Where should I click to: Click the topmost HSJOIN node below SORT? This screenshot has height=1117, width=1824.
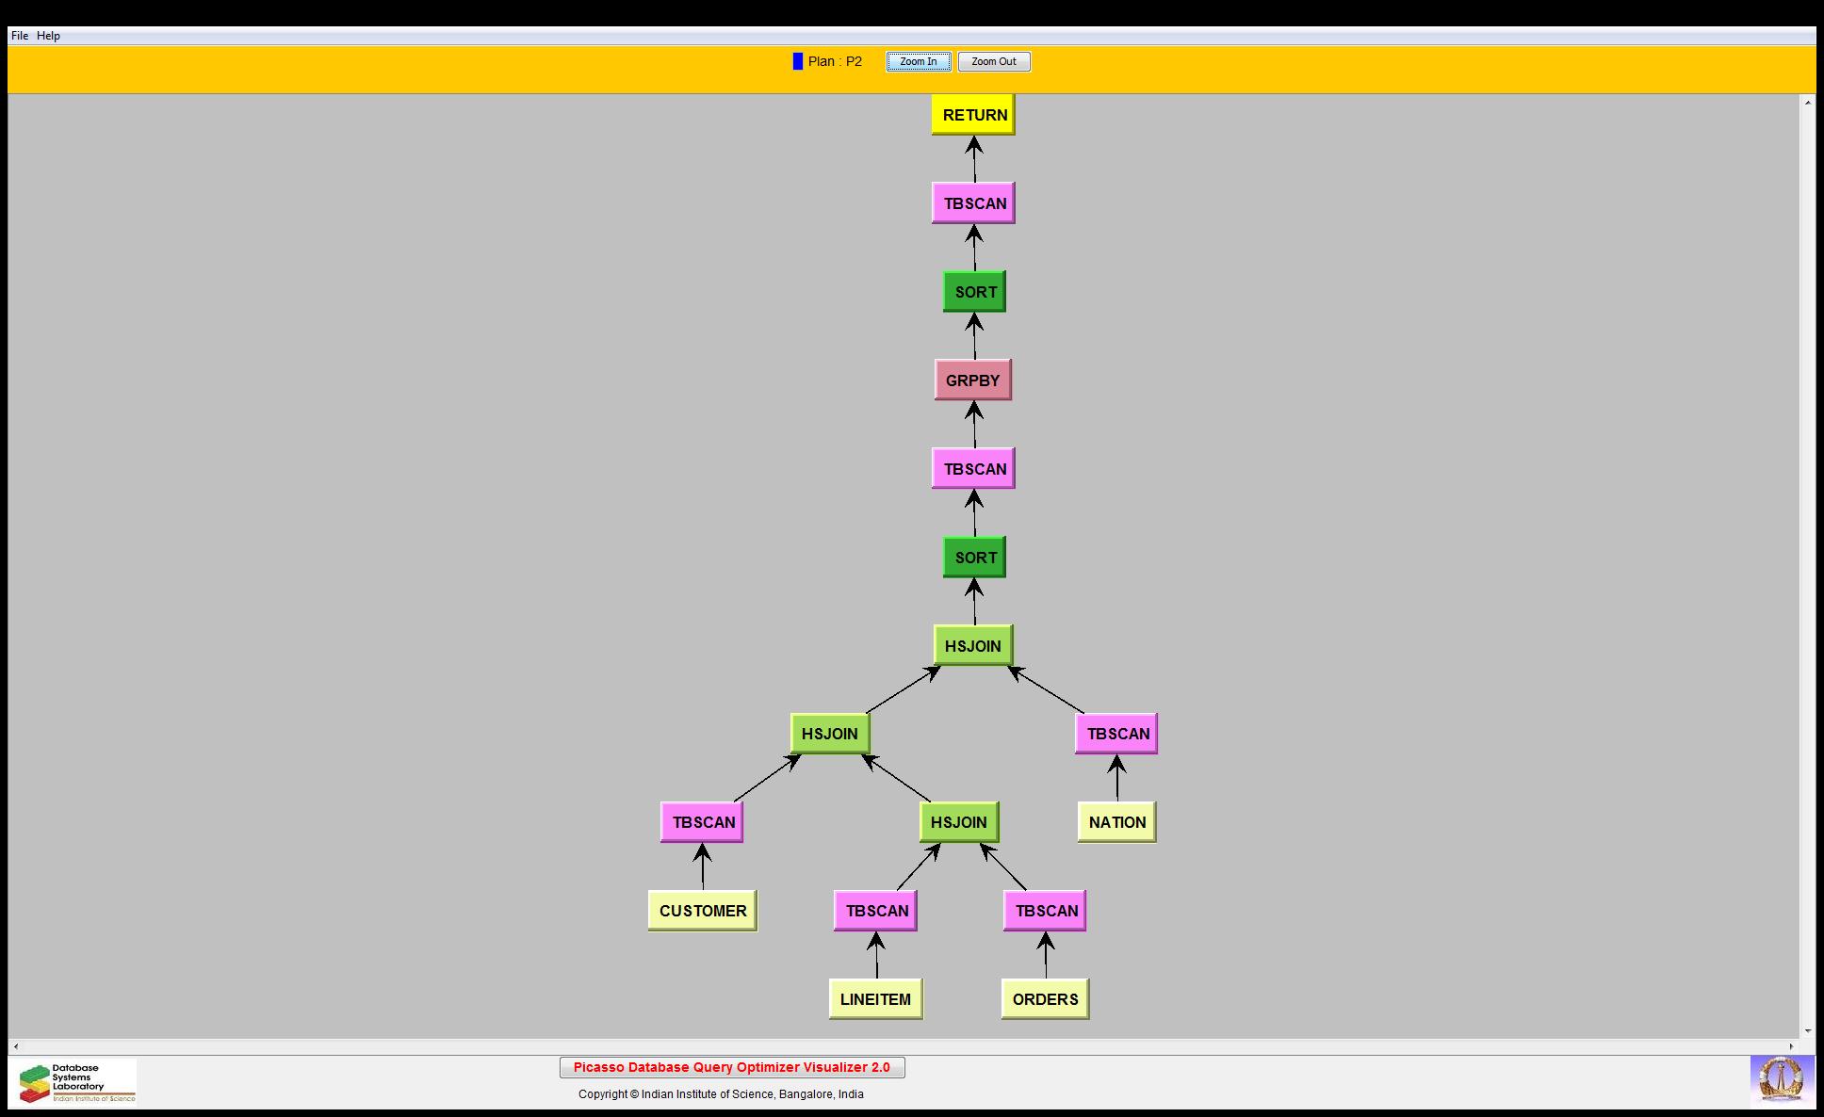[x=972, y=646]
